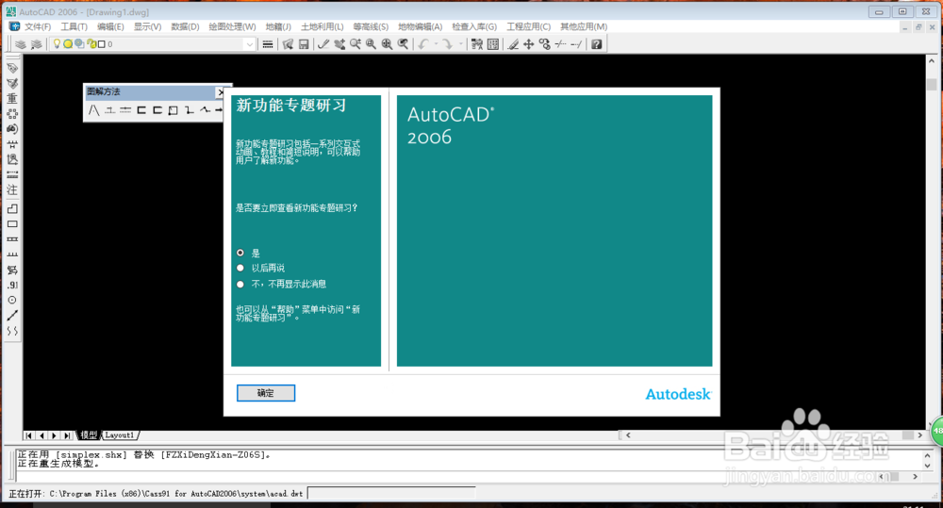Select the rectangle draw tool

12,224
